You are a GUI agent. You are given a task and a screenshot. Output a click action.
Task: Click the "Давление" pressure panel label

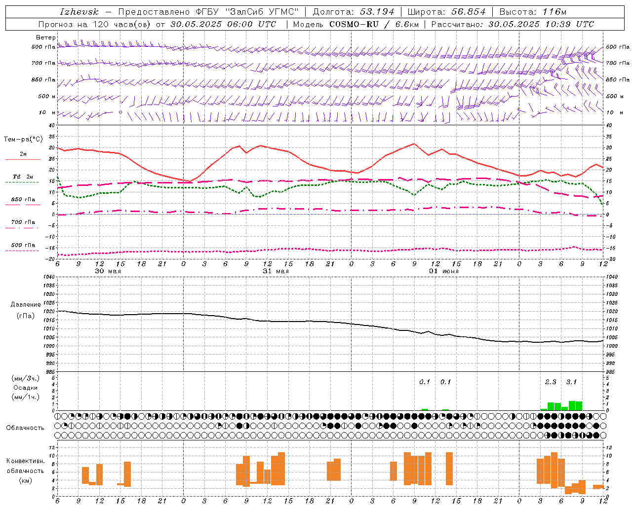pos(26,305)
